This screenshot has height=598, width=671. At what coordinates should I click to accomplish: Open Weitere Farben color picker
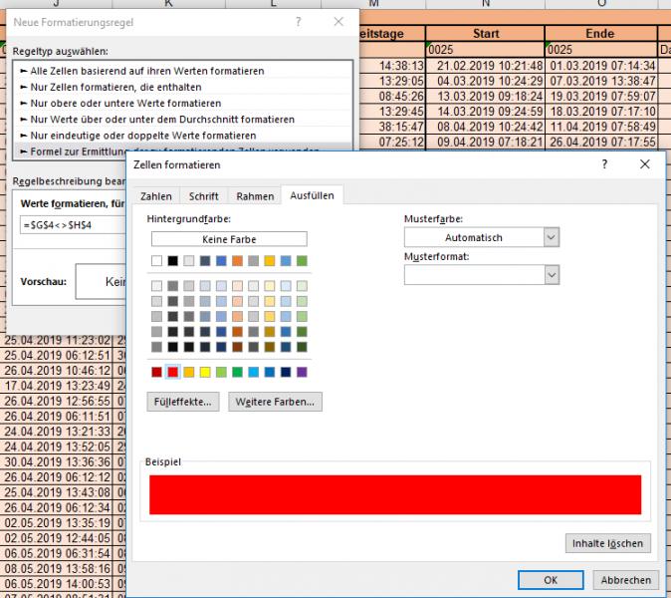pyautogui.click(x=275, y=402)
